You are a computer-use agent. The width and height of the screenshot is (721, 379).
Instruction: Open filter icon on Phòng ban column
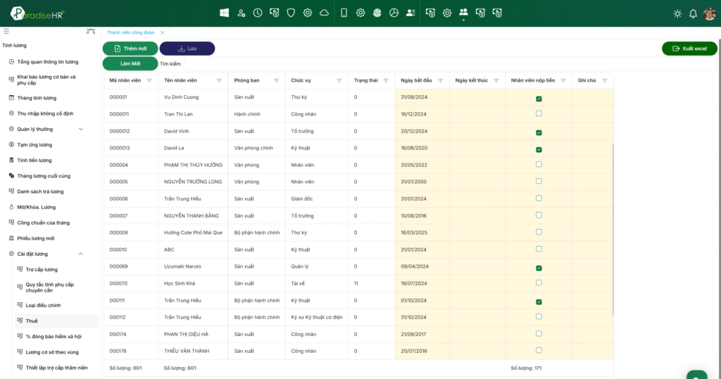click(276, 80)
